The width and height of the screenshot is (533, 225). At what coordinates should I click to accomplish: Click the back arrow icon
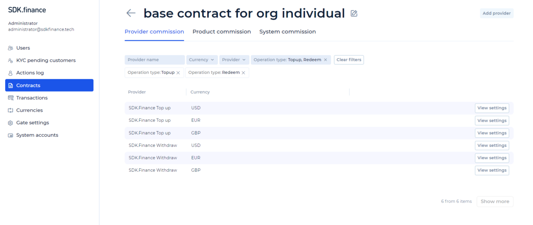[x=131, y=13]
